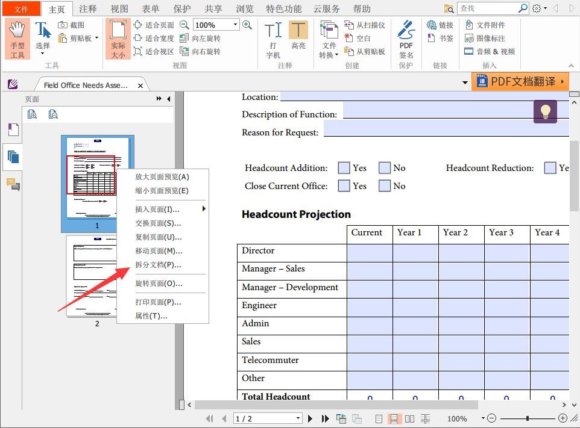
Task: Click the Screenshot (截图) tool
Action: coord(72,25)
